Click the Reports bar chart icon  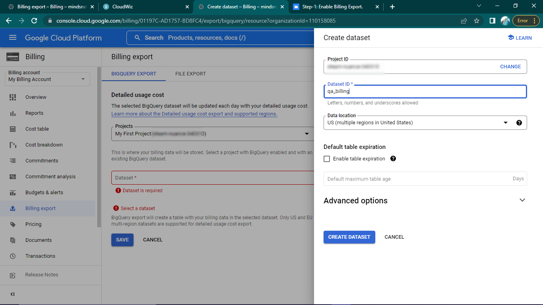[x=13, y=113]
